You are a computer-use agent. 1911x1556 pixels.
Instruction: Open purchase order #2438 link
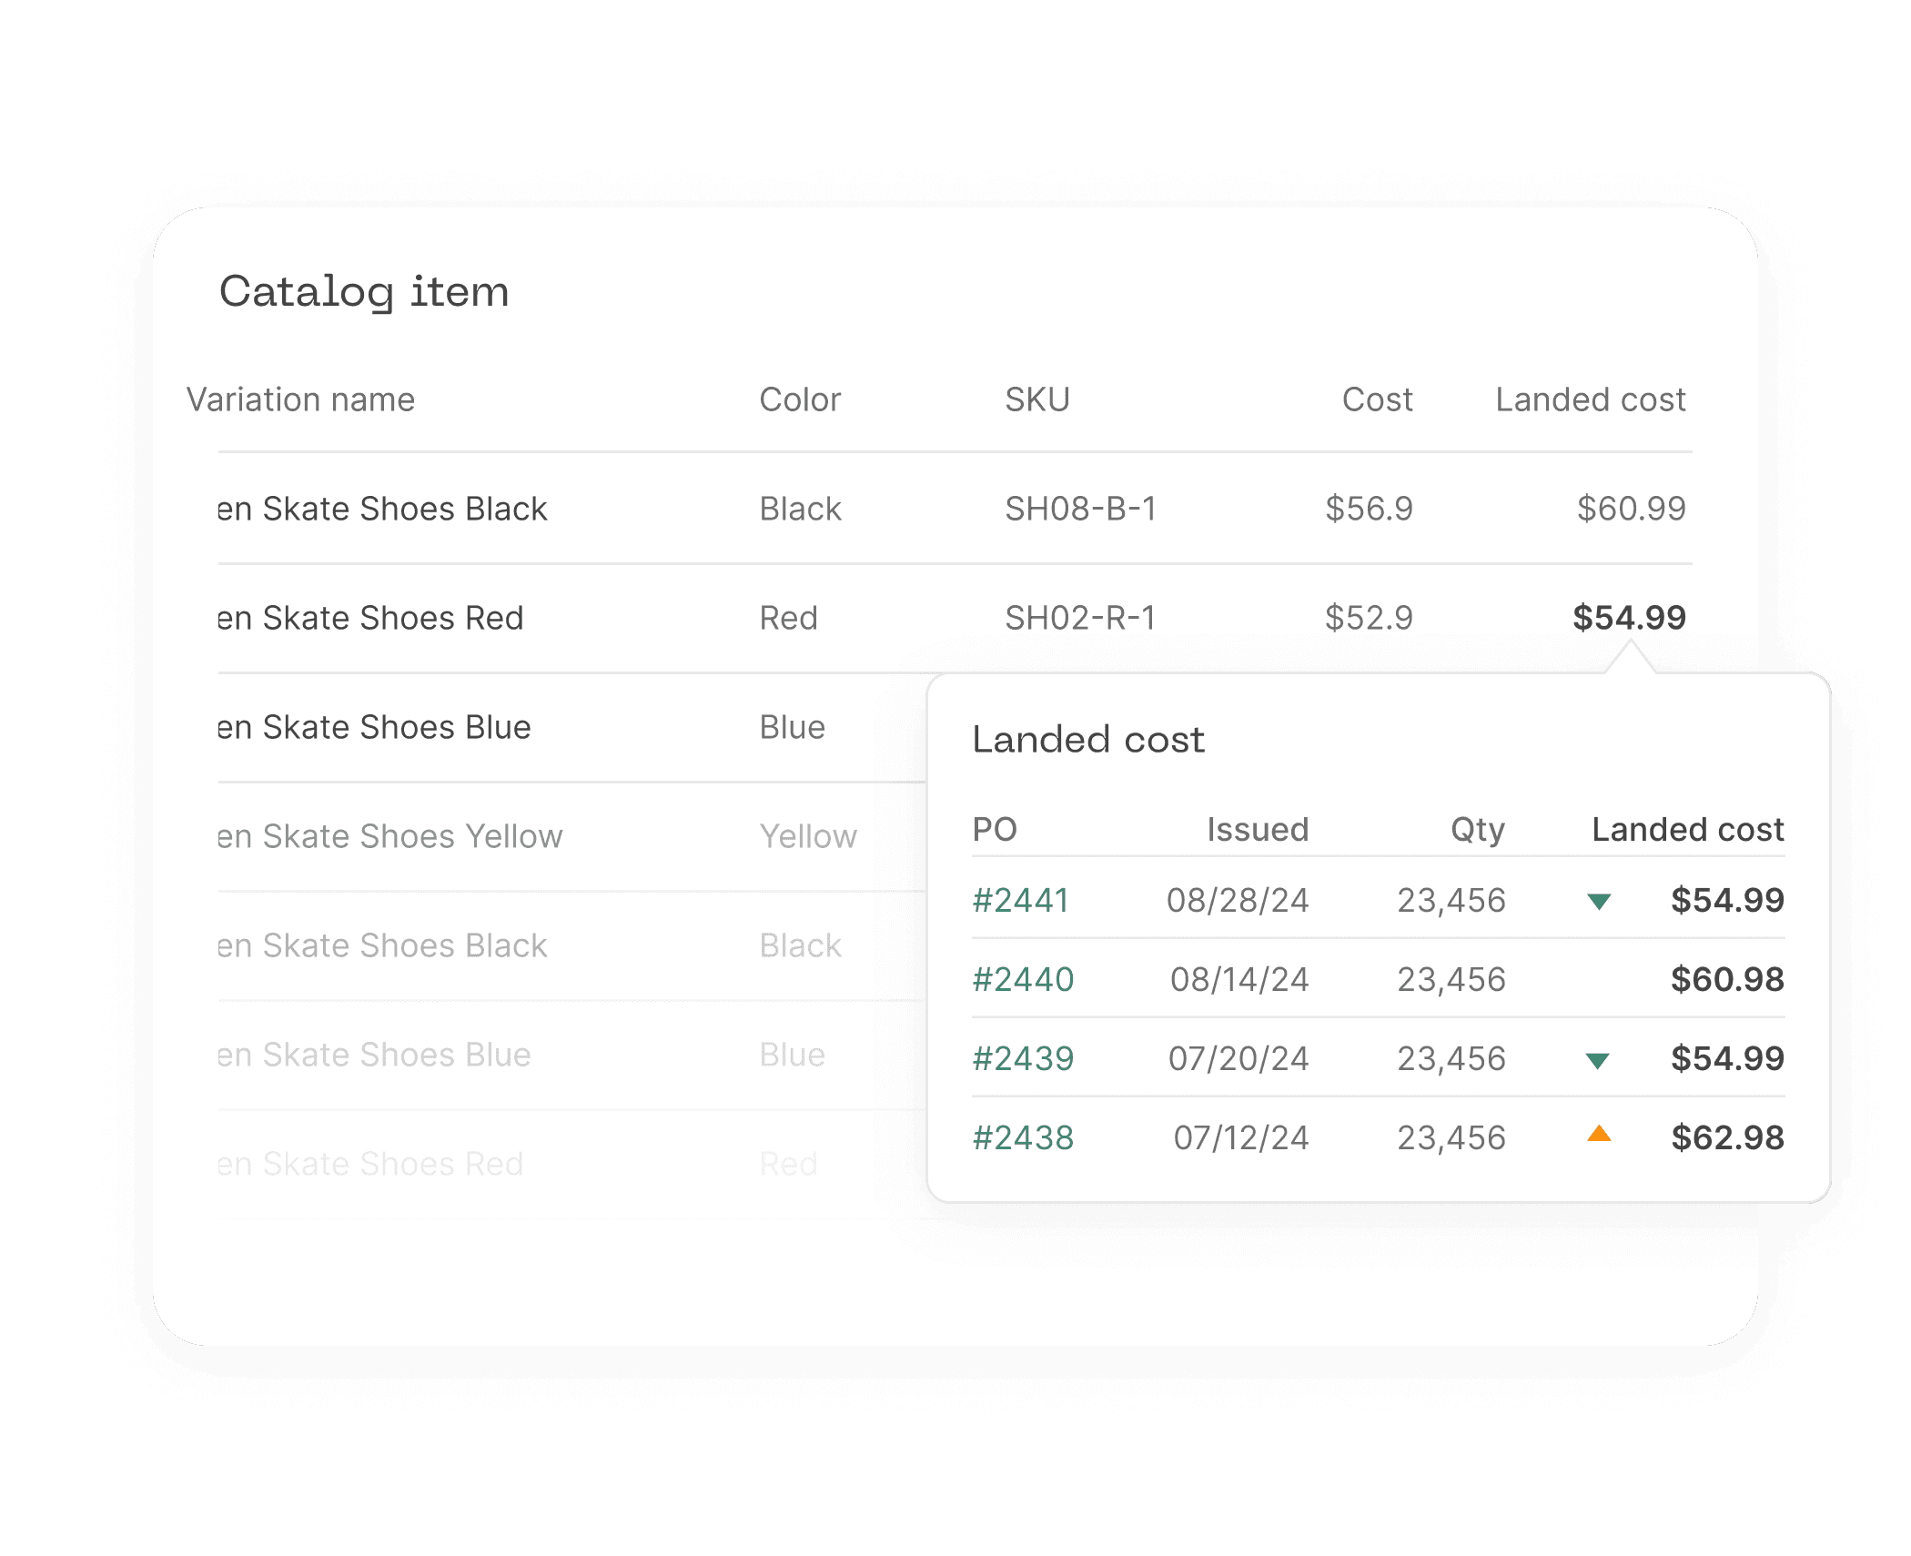point(1023,1137)
